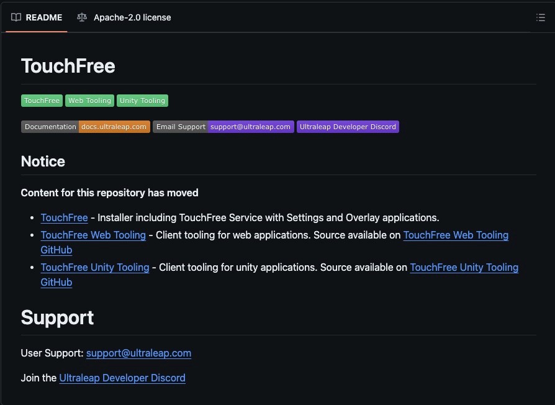Click the README book icon
Image resolution: width=555 pixels, height=405 pixels.
pyautogui.click(x=16, y=17)
